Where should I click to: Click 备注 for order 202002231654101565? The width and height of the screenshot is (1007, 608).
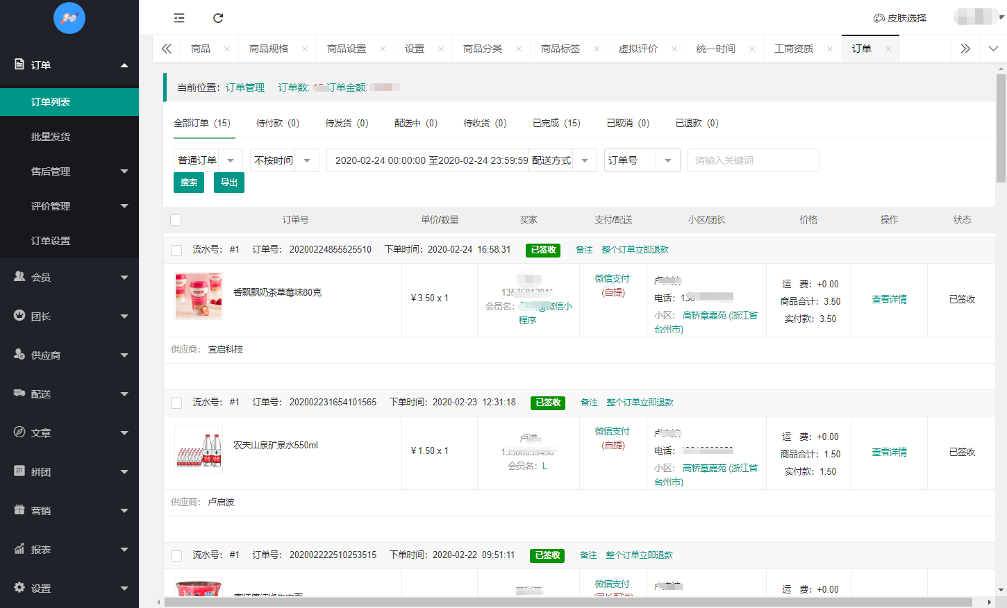[589, 403]
